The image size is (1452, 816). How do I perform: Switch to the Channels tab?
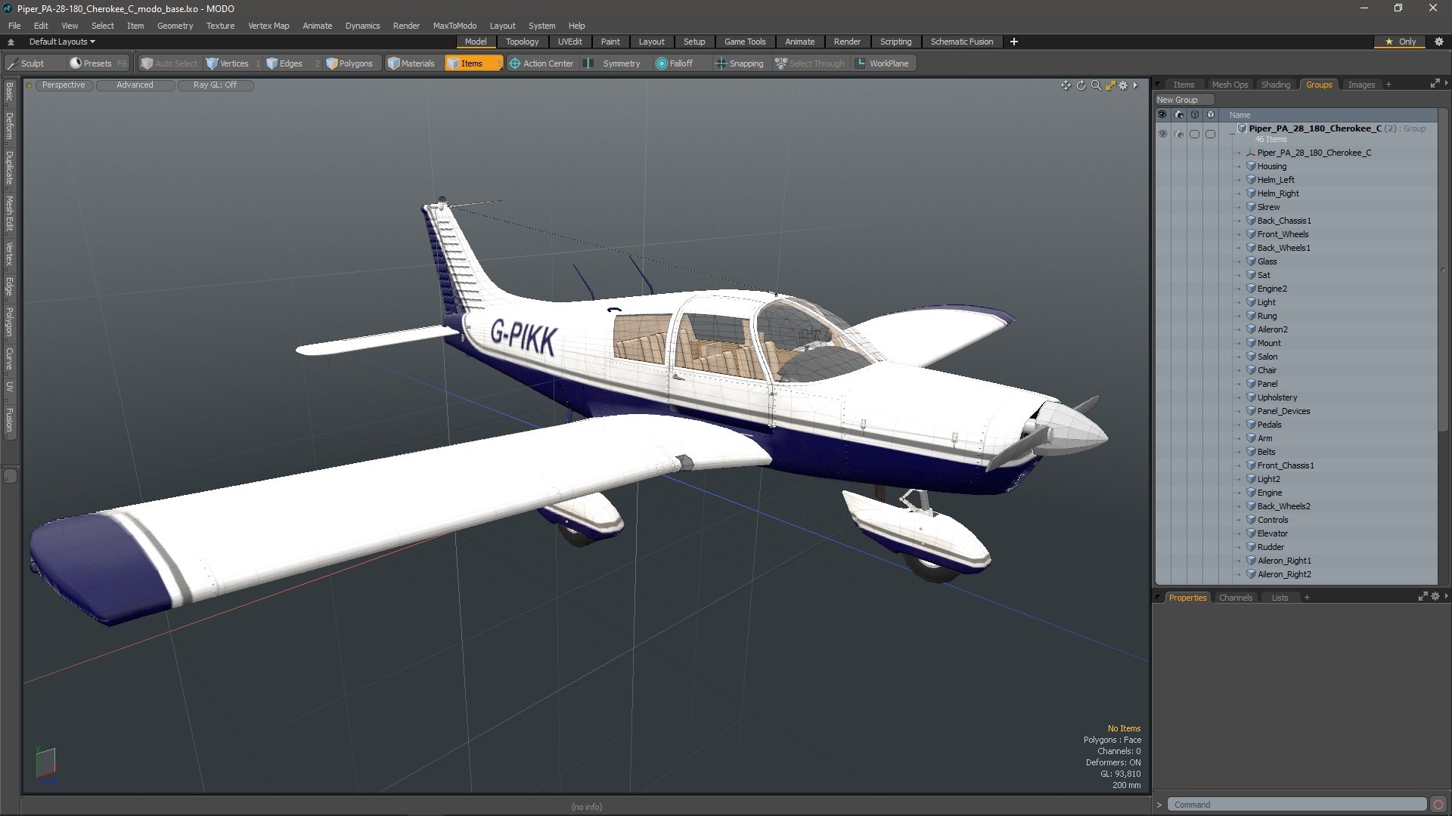coord(1236,598)
